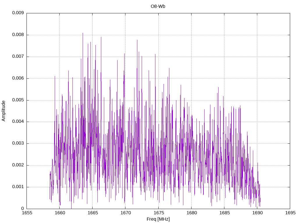Click the 1660 x-axis tick label
The image size is (298, 223).
[60, 213]
